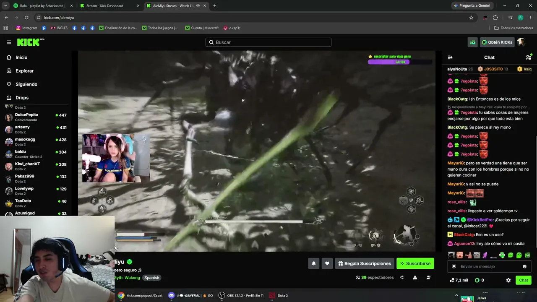The width and height of the screenshot is (537, 302).
Task: Click the Obtén KICKs button
Action: 497,42
